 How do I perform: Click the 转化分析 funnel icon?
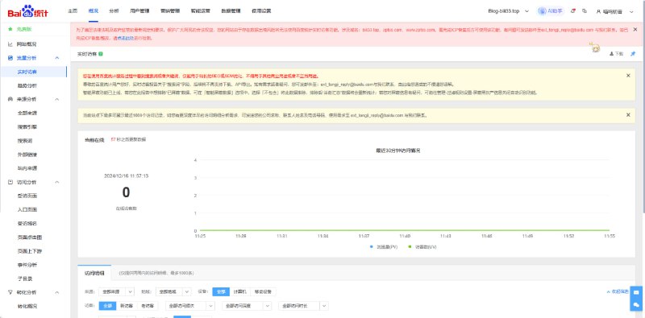[x=10, y=292]
